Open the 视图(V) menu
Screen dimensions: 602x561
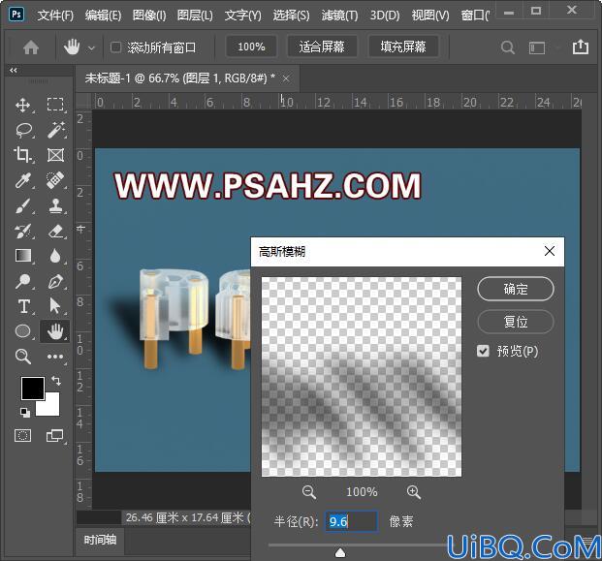click(x=430, y=16)
